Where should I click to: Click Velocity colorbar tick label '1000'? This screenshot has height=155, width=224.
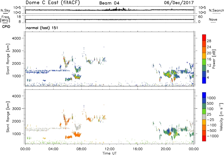211,98
